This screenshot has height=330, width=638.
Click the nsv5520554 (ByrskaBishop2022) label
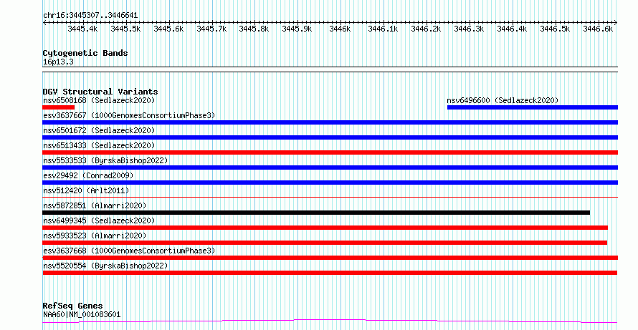pos(105,266)
